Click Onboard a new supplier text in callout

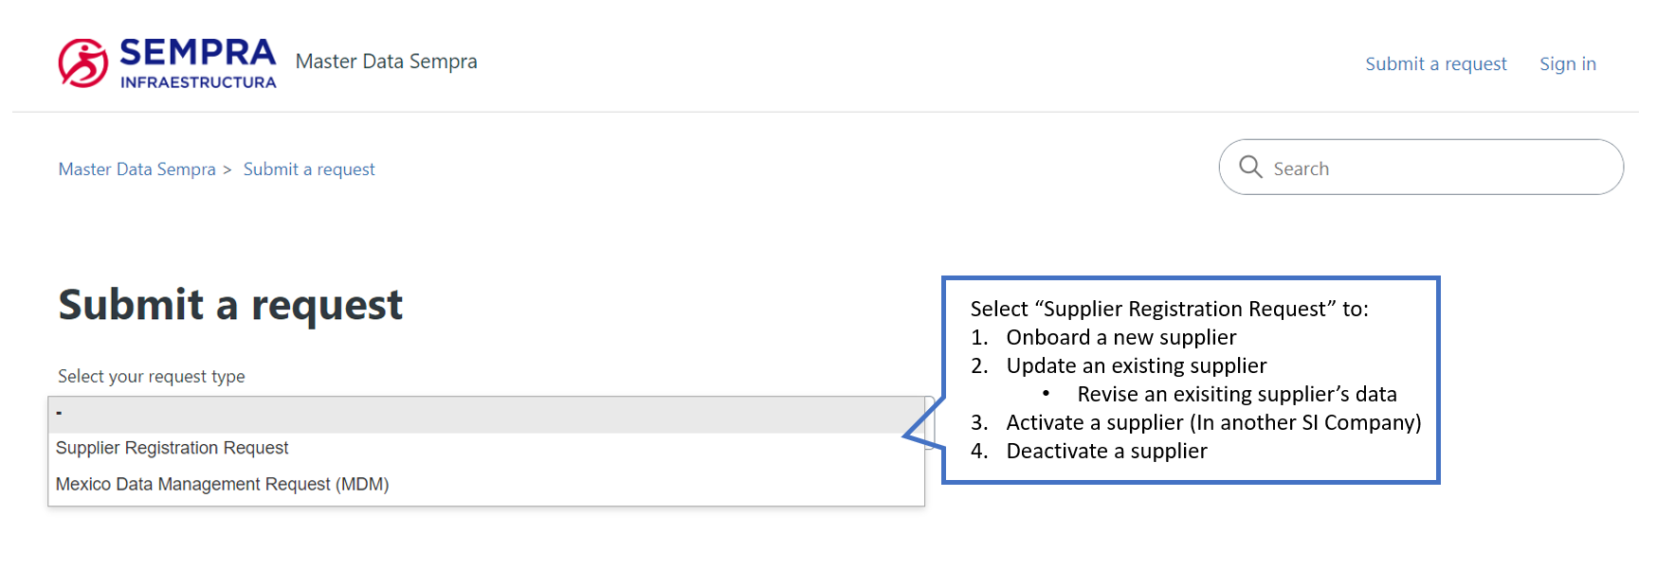coord(1122,336)
